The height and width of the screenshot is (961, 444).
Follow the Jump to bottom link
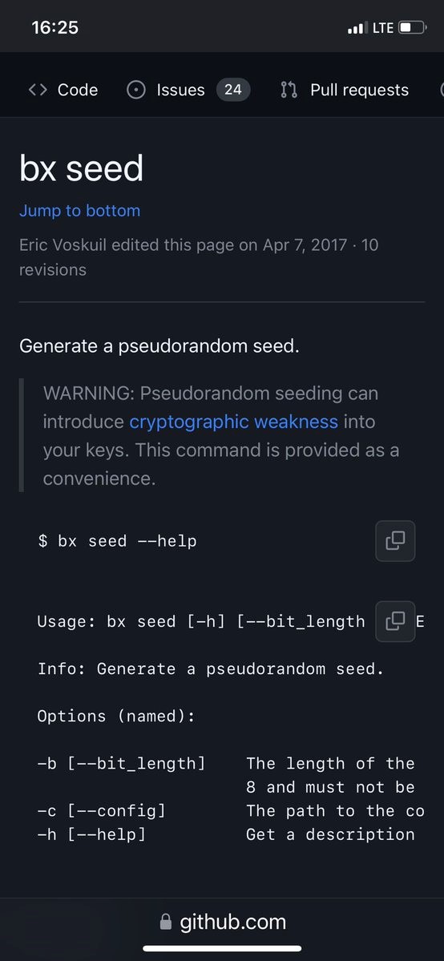pos(79,211)
